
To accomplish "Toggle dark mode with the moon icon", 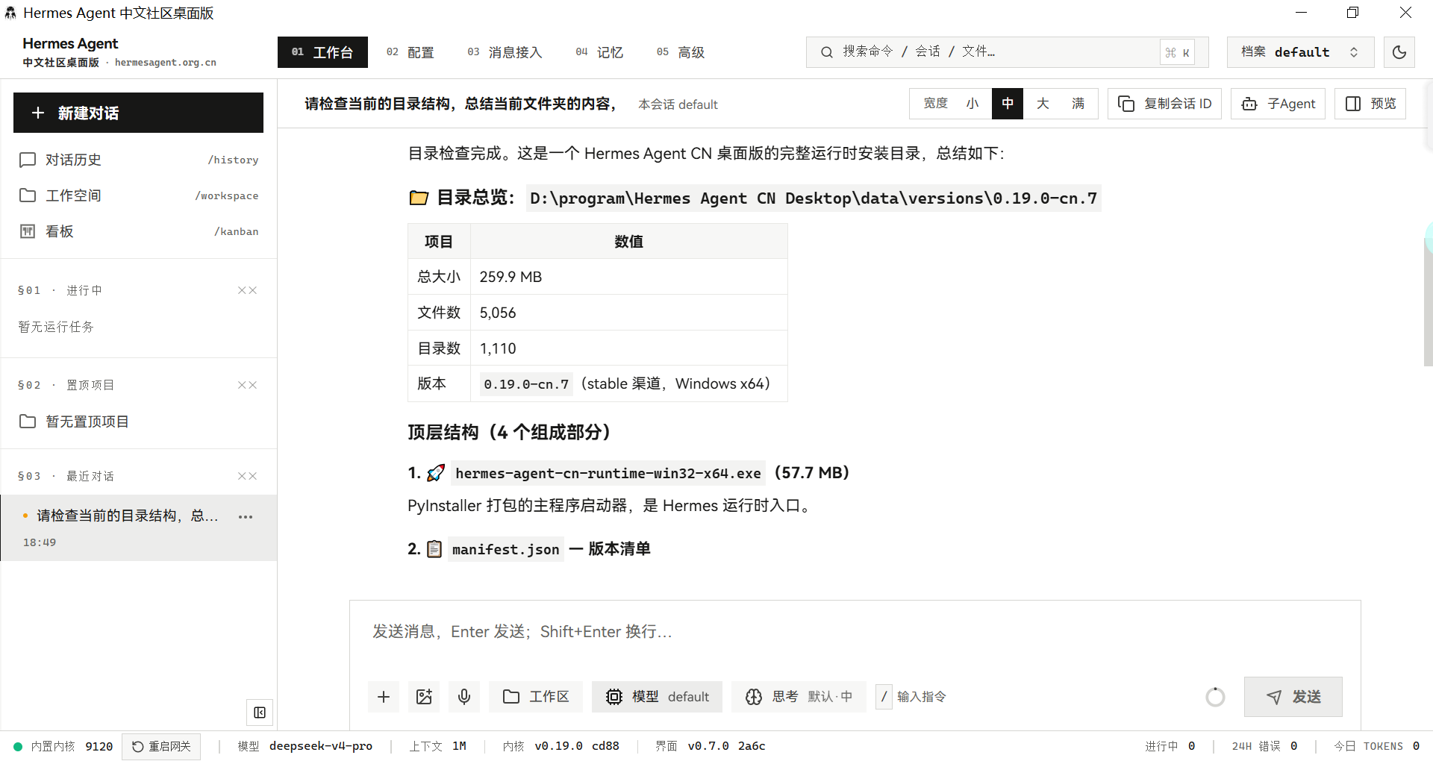I will point(1399,52).
